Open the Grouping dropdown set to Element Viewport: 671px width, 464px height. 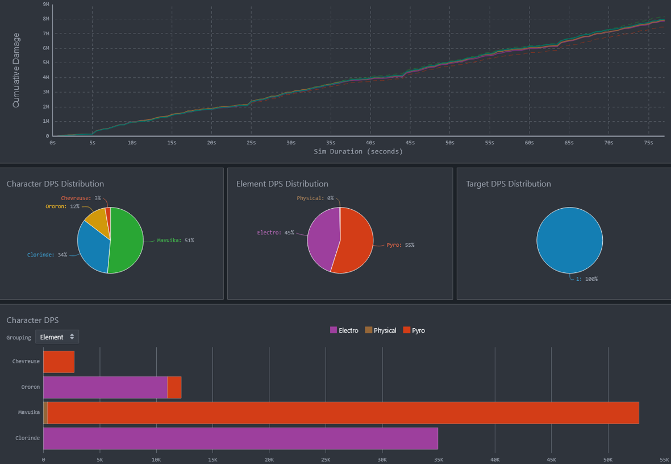click(57, 337)
